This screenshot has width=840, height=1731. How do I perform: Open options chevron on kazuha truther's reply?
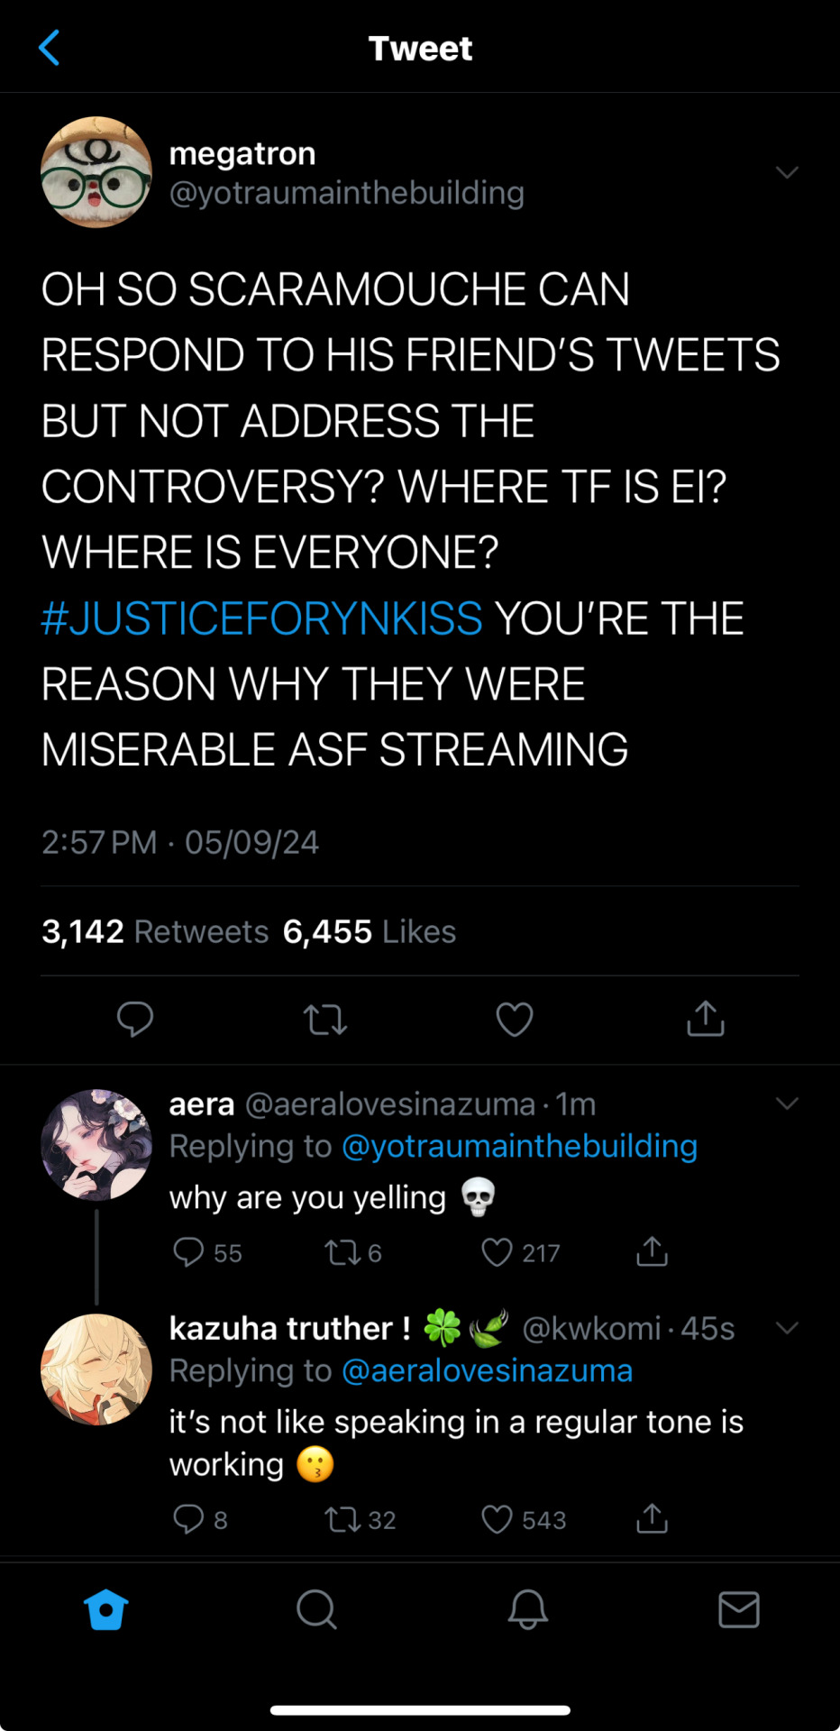(x=787, y=1327)
